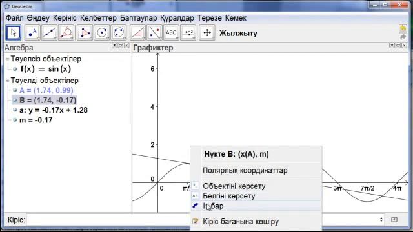Click the GeoGebra title bar logo
The image size is (413, 232).
[x=7, y=6]
